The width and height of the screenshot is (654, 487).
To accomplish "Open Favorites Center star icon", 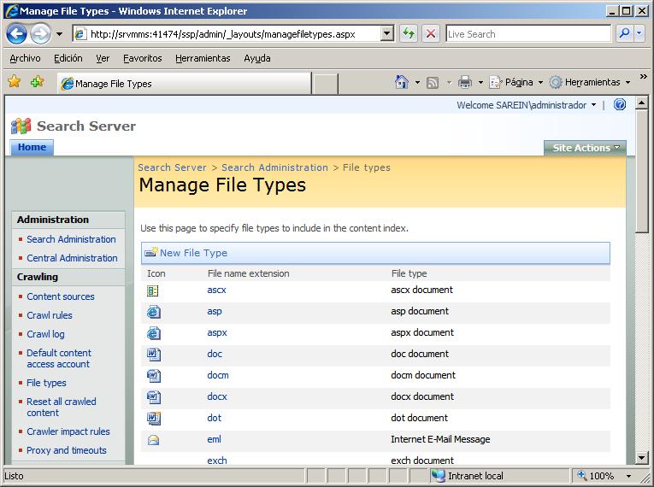I will coord(15,81).
